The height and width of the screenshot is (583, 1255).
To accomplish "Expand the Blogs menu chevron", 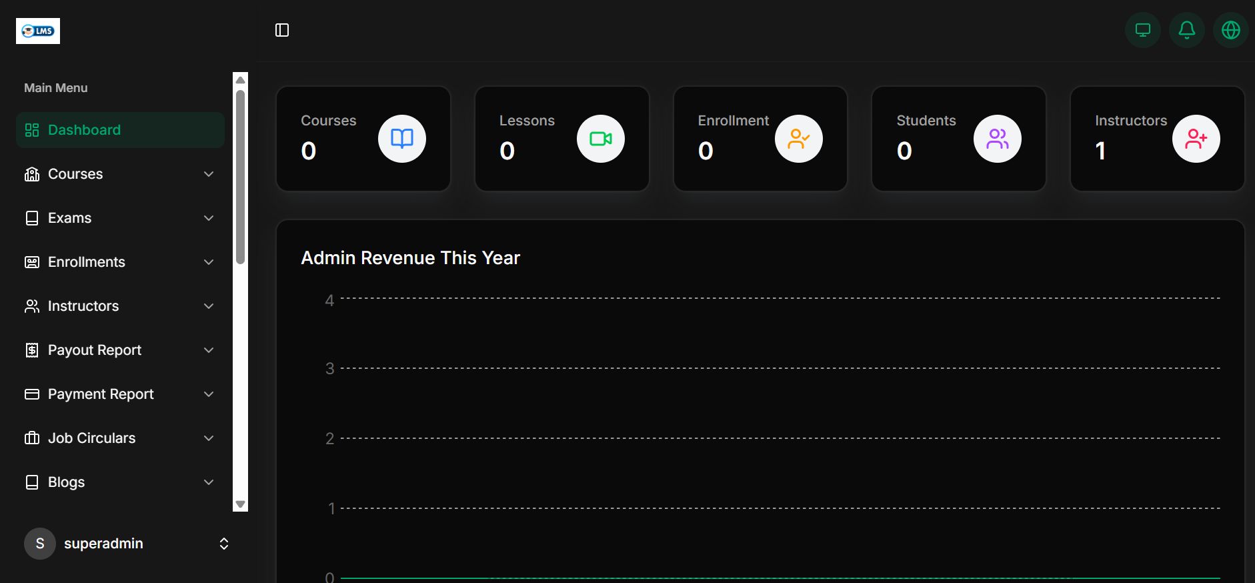I will tap(209, 482).
